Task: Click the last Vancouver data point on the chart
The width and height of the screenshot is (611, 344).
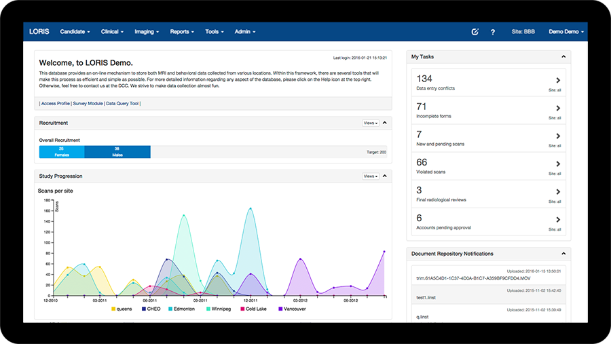Action: coord(384,252)
